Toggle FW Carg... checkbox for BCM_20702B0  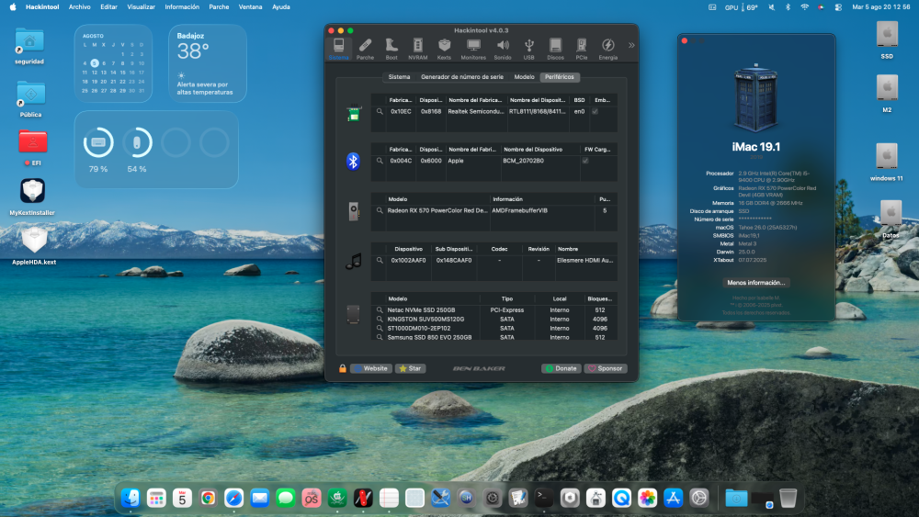point(584,161)
